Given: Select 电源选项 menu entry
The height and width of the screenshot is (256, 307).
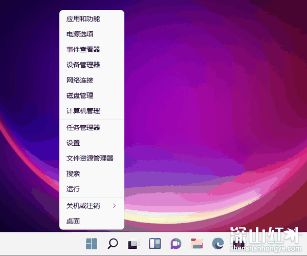Looking at the screenshot, I should click(92, 34).
